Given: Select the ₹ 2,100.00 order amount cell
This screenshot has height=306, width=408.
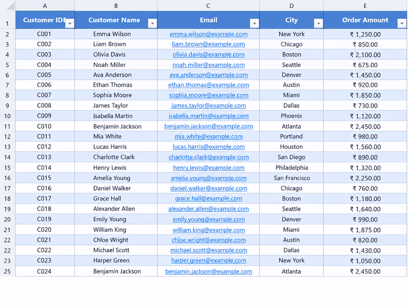Looking at the screenshot, I should tap(365, 55).
